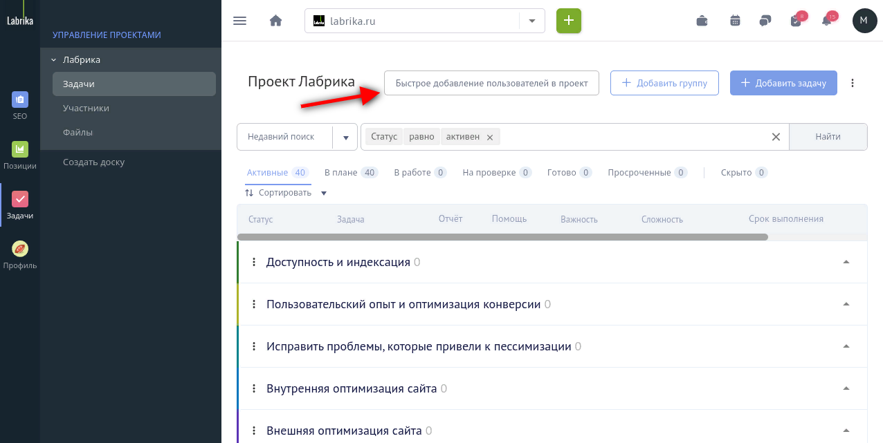Viewport: 883px width, 443px height.
Task: Open Позиции section in left sidebar
Action: coord(20,155)
